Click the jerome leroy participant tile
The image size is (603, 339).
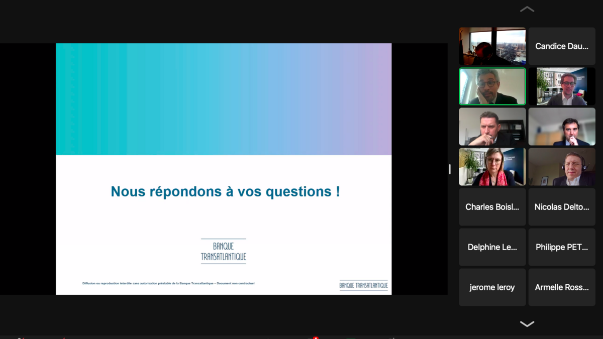[x=492, y=287]
